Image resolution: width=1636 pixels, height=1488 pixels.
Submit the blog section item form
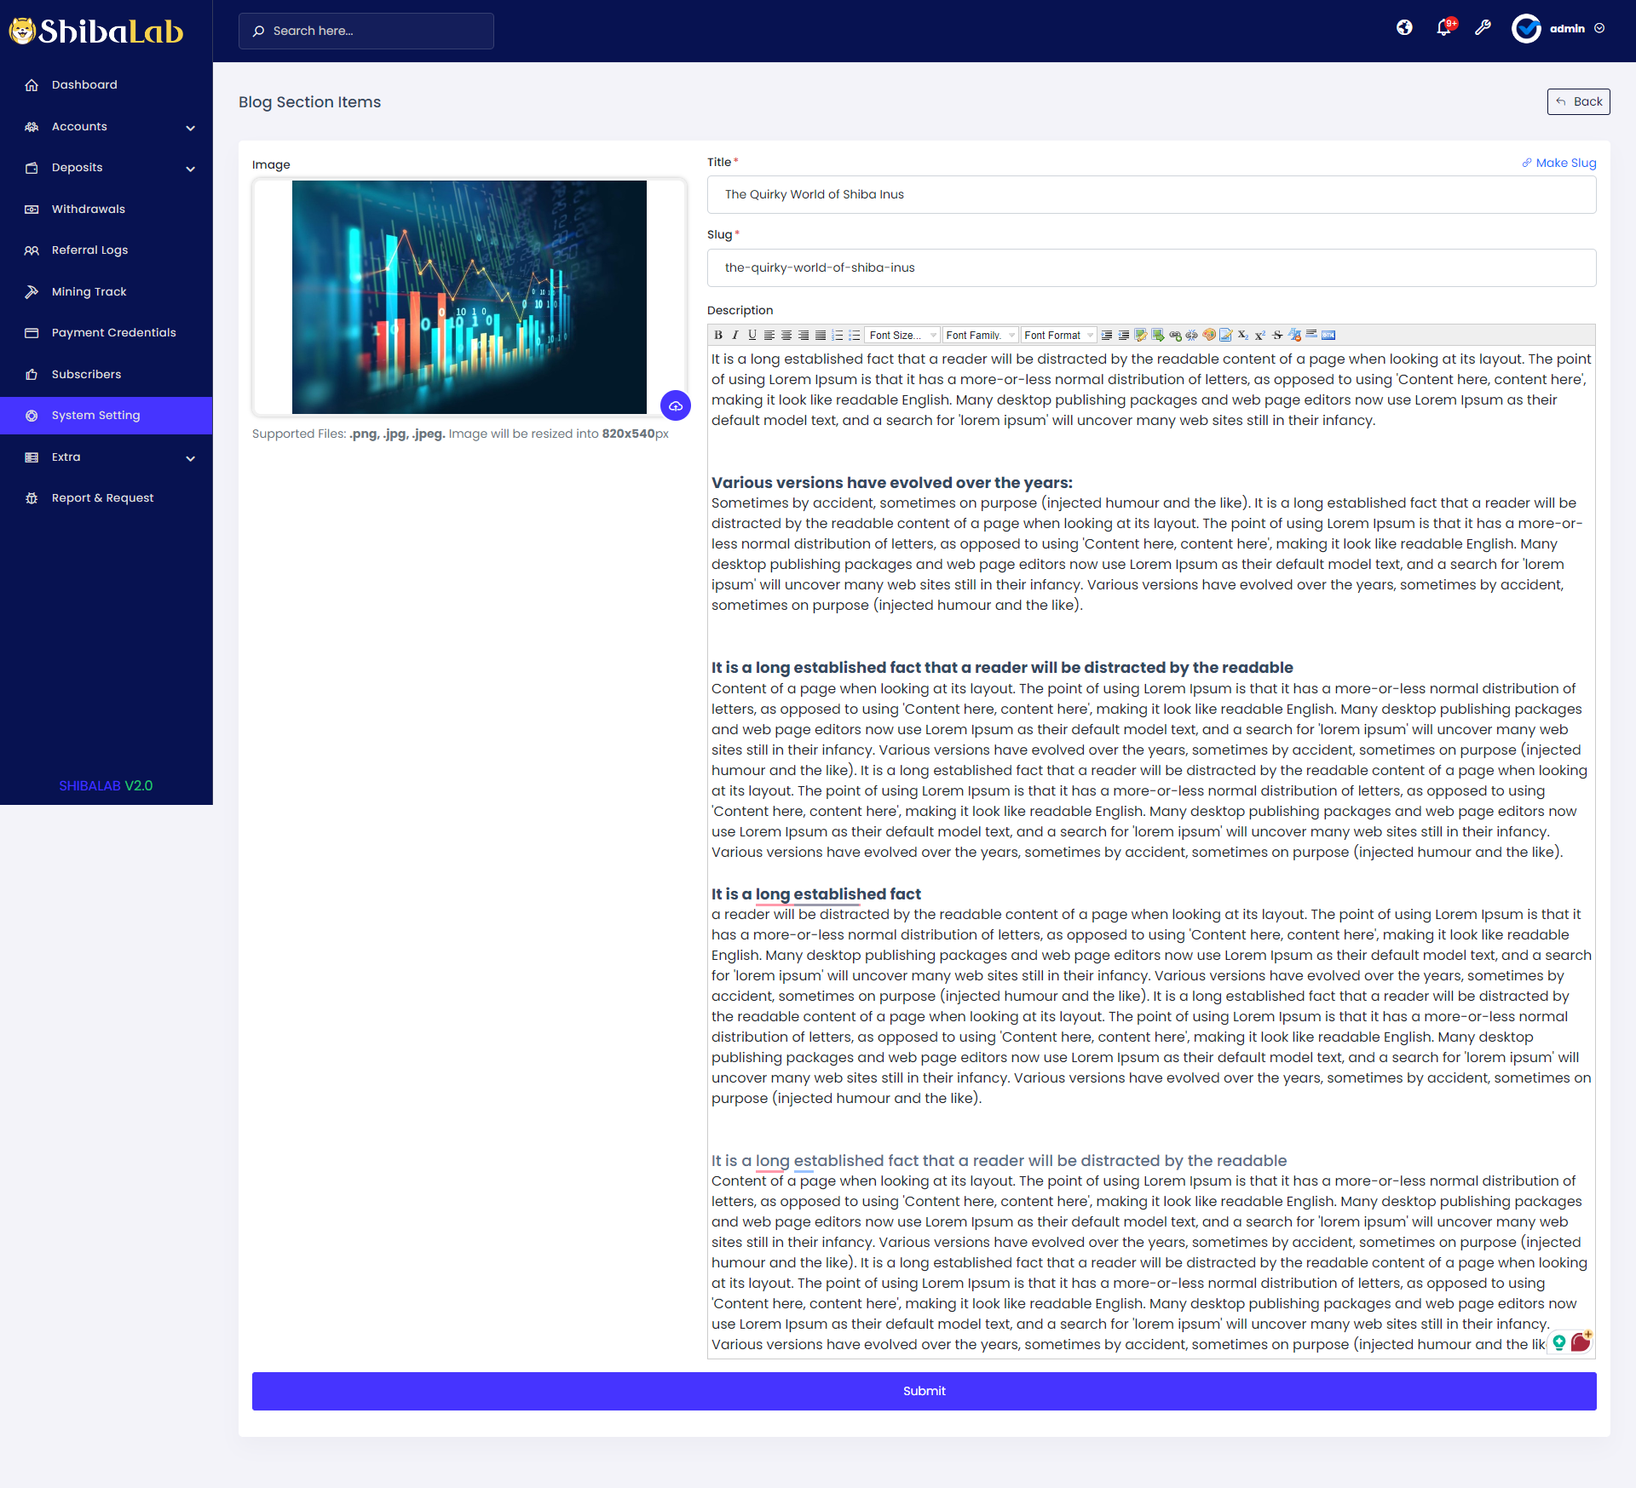(x=924, y=1391)
